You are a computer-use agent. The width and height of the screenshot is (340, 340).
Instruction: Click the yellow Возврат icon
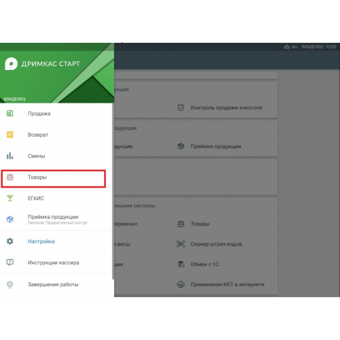10,135
